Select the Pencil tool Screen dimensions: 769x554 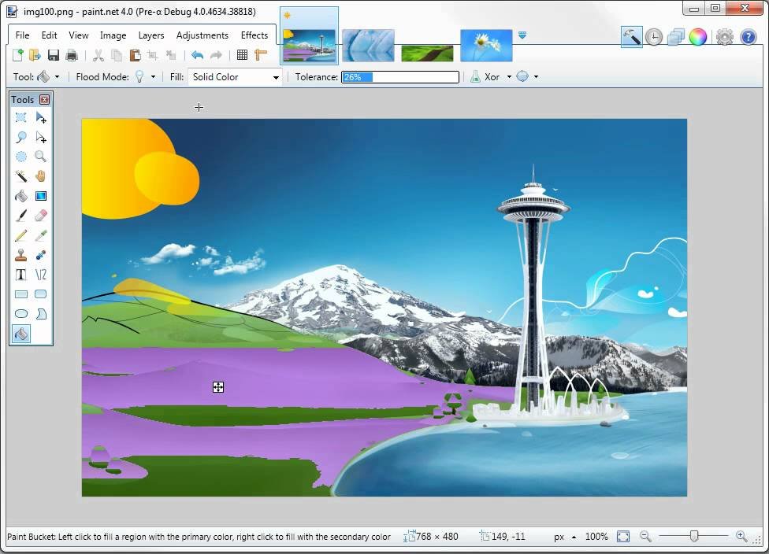coord(21,235)
